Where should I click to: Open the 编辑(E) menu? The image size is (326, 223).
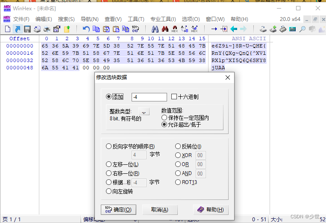tap(44, 19)
